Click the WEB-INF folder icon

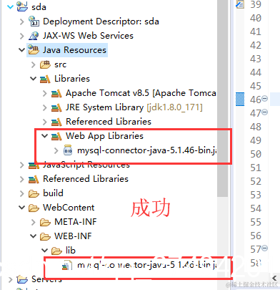45,236
